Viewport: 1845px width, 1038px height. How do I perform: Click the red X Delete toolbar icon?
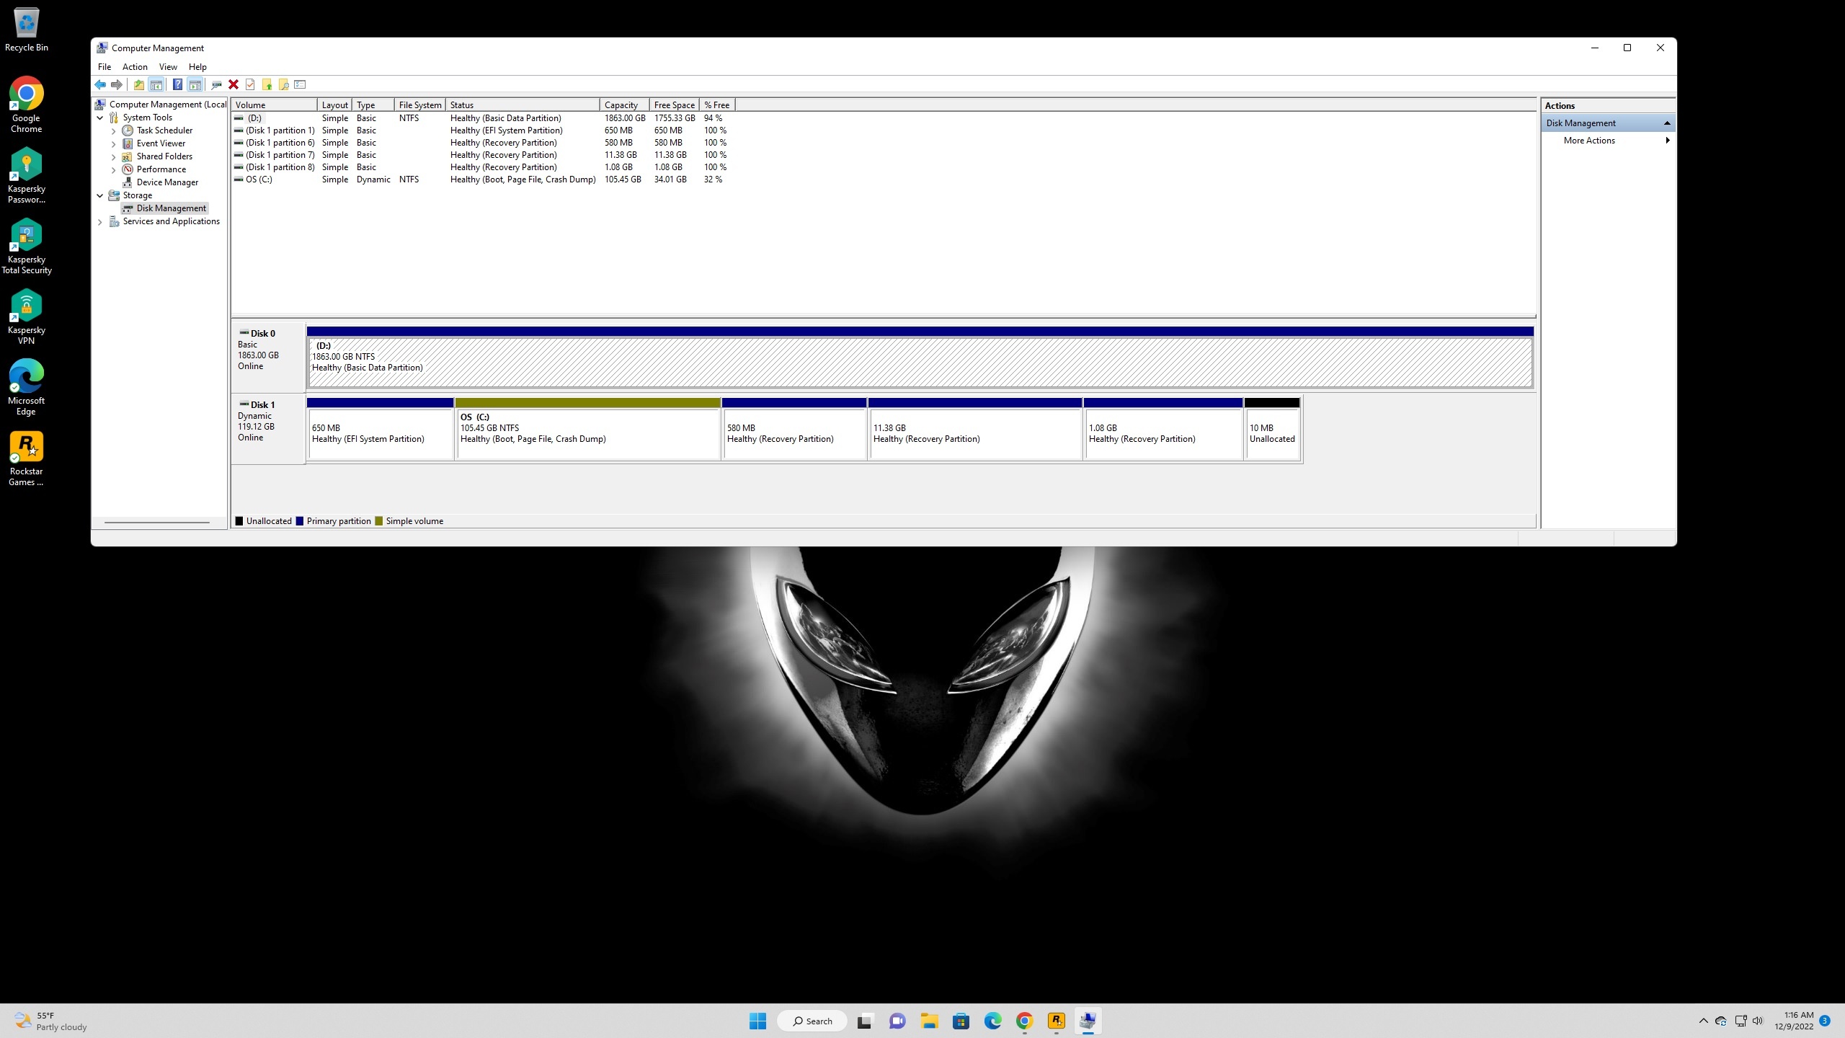234,85
